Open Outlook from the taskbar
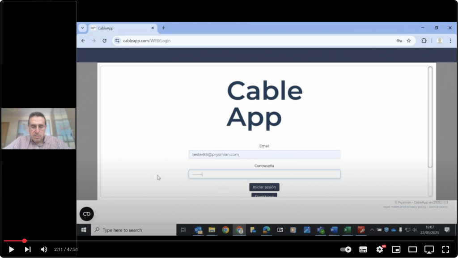Screen dimensions: 458x258 pos(198,230)
